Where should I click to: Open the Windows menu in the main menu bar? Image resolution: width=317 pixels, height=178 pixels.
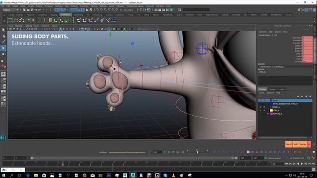tap(49, 6)
